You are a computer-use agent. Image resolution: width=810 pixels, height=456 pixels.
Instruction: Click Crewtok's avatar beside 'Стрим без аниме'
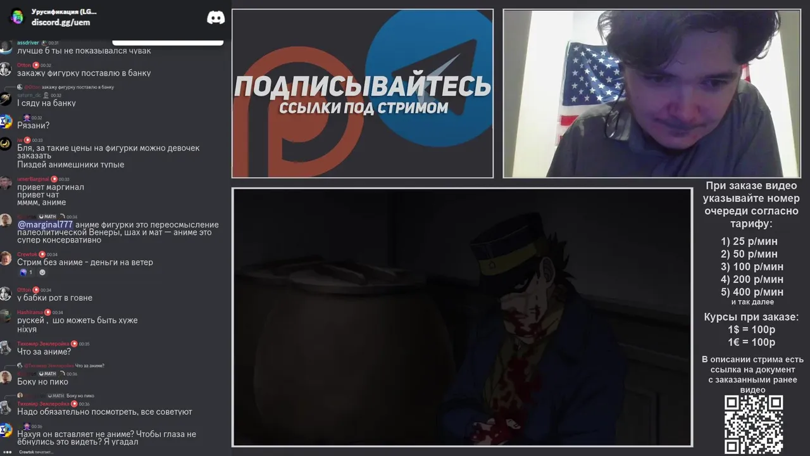click(x=6, y=258)
